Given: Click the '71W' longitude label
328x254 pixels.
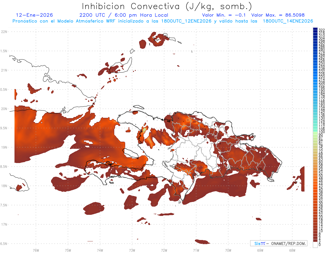Looking at the screenshot, I should 196,250.
